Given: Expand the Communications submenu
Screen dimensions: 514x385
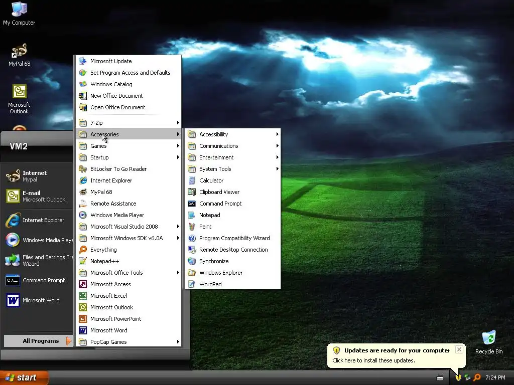Looking at the screenshot, I should 232,146.
